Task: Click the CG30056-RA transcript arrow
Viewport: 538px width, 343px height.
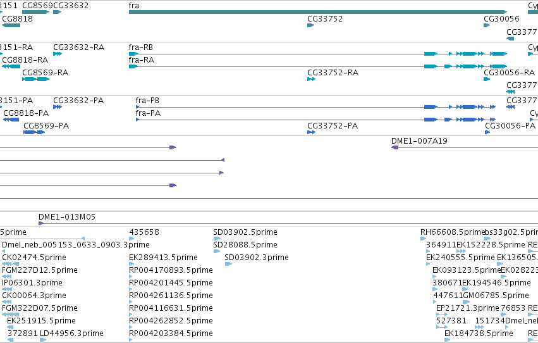Action: coord(487,79)
